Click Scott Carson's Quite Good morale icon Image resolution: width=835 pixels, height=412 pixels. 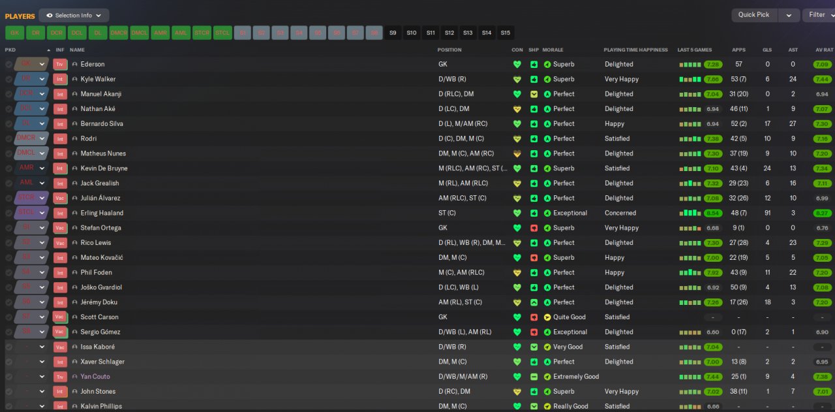[x=547, y=317]
